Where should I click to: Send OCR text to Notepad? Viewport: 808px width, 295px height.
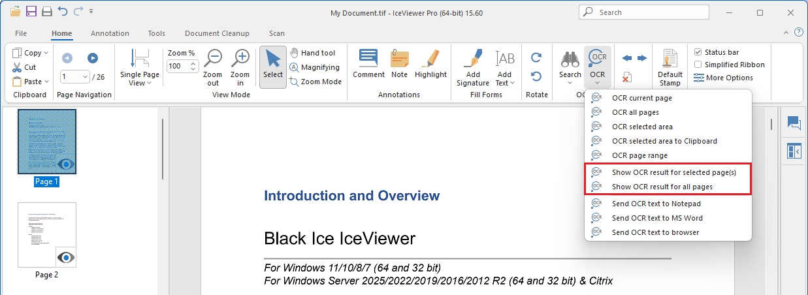pos(668,204)
